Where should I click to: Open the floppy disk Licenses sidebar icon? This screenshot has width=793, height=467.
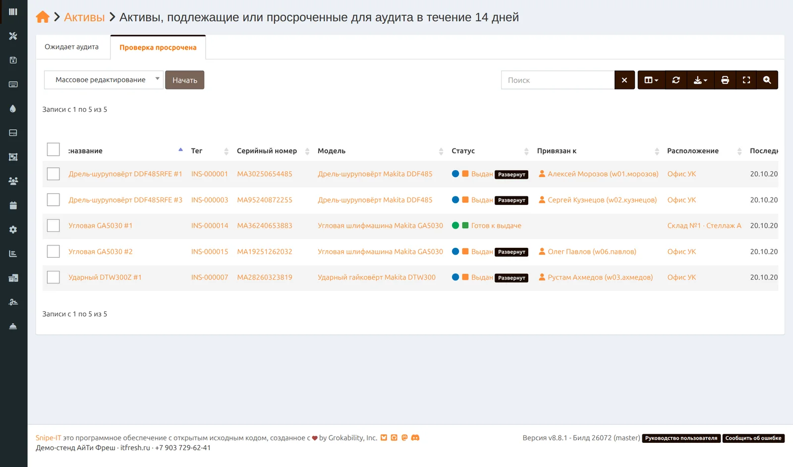tap(13, 60)
